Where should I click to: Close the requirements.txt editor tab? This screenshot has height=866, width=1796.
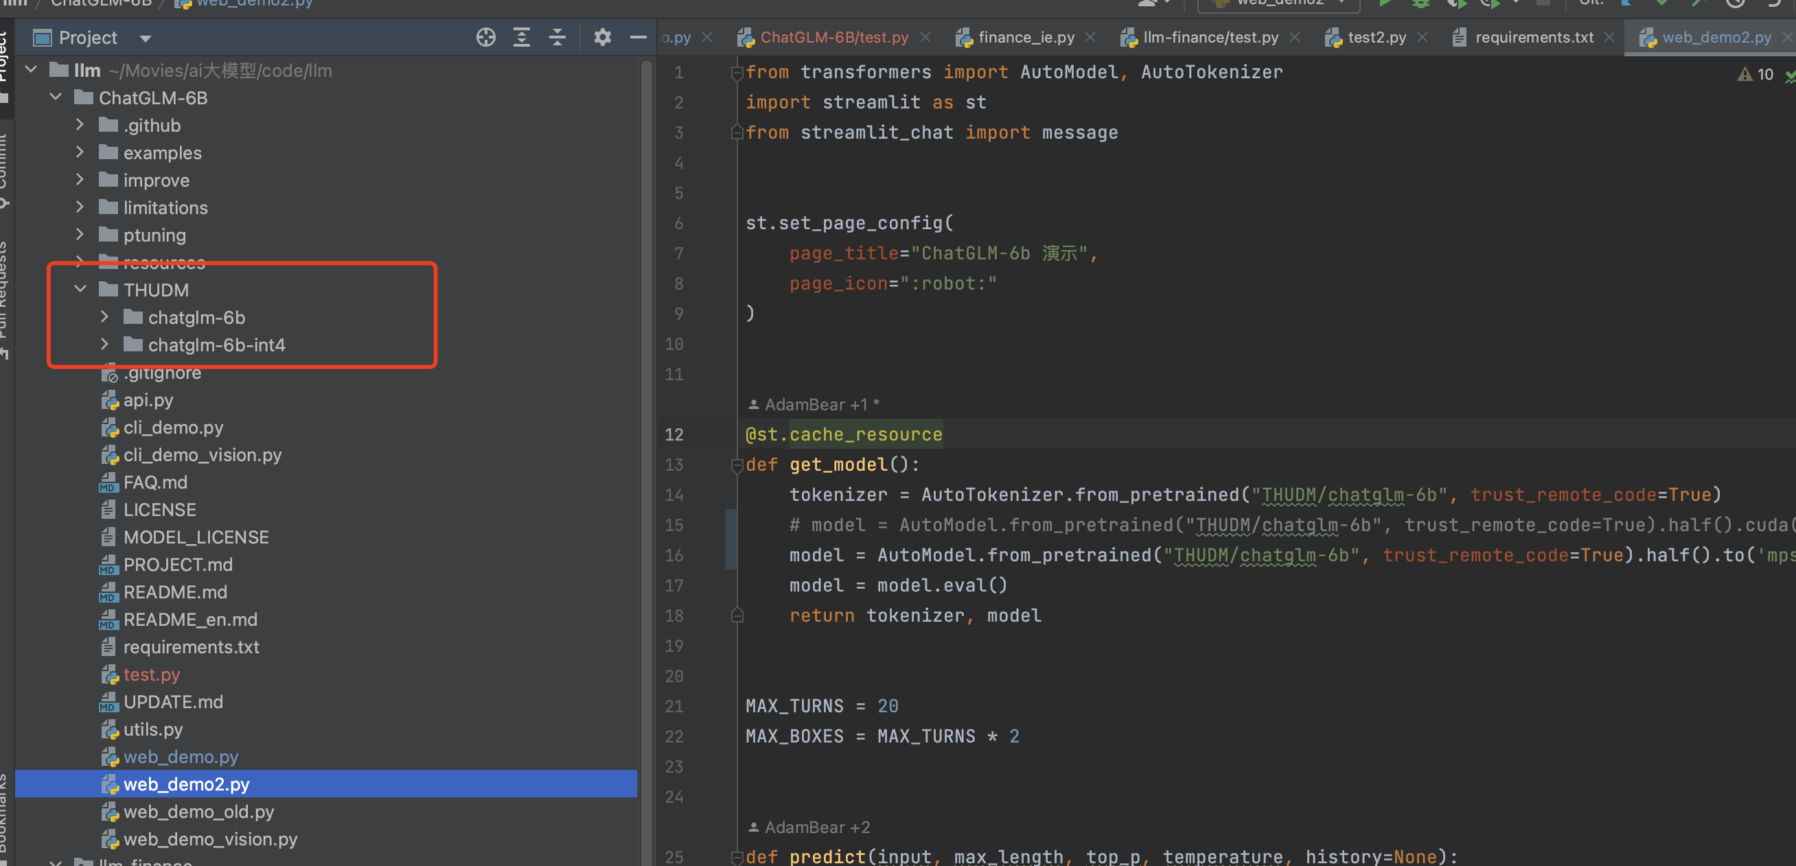pos(1609,38)
